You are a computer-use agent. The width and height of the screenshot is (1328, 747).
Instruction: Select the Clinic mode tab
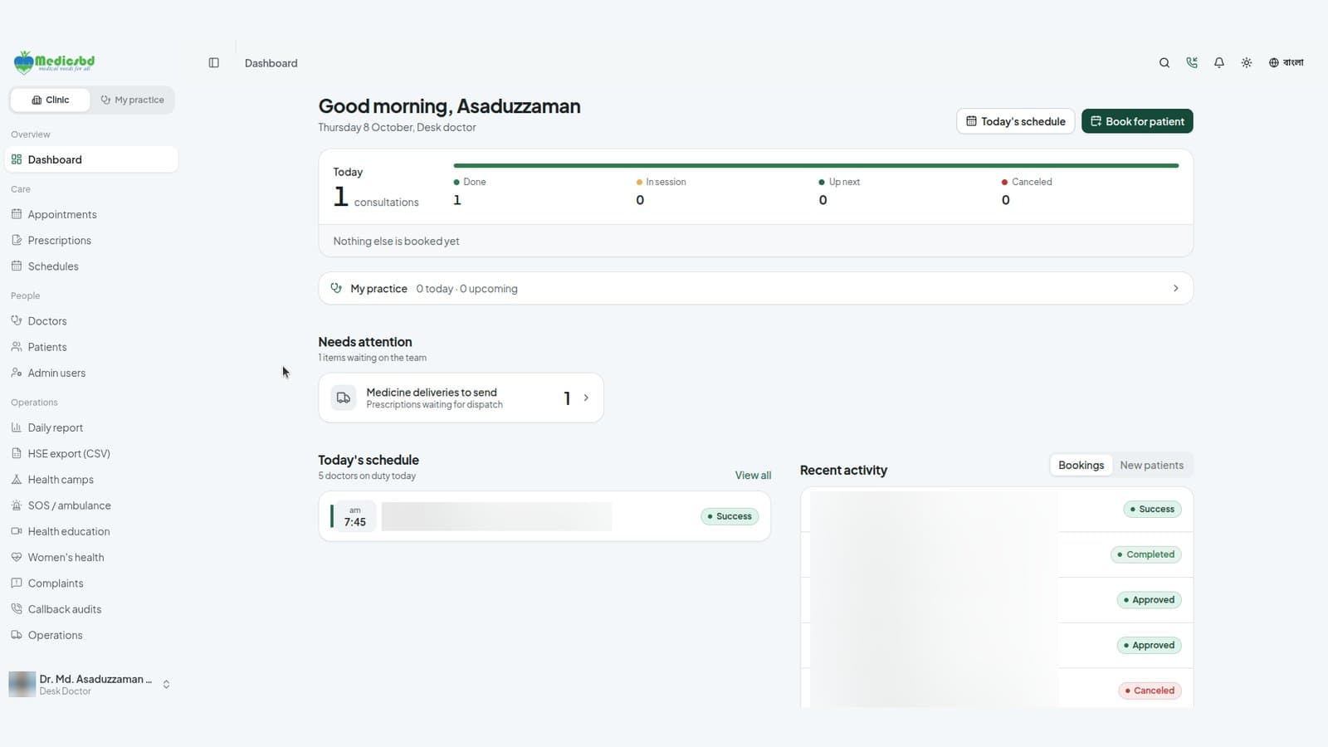(x=50, y=100)
